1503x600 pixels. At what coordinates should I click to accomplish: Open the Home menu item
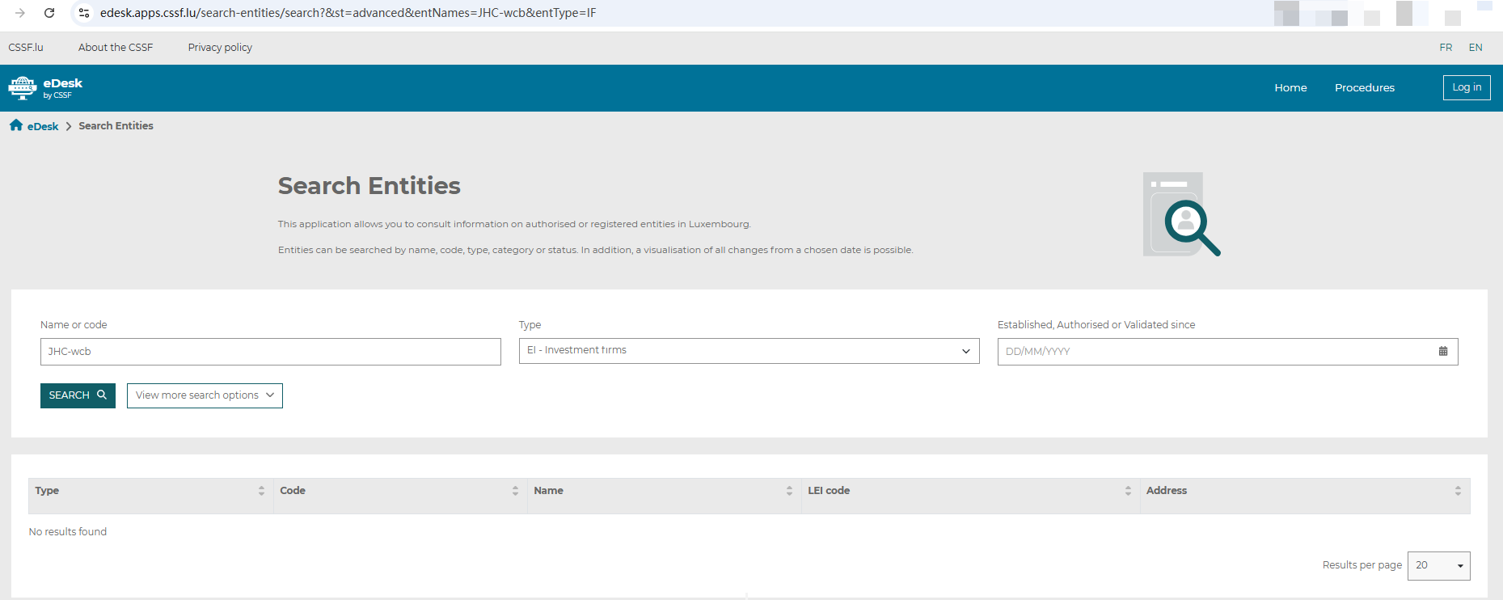pyautogui.click(x=1290, y=88)
